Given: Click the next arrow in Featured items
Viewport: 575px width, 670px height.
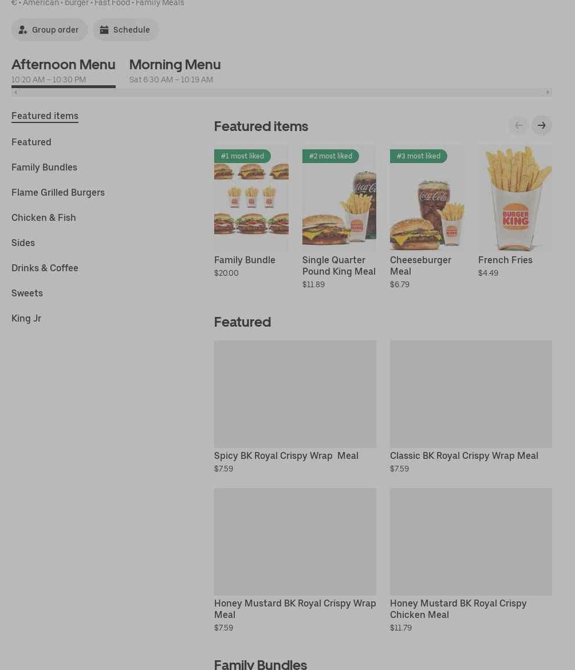Looking at the screenshot, I should pos(542,125).
